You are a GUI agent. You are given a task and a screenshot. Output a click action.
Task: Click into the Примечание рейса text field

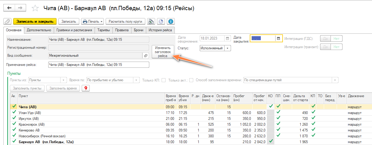tap(98, 65)
